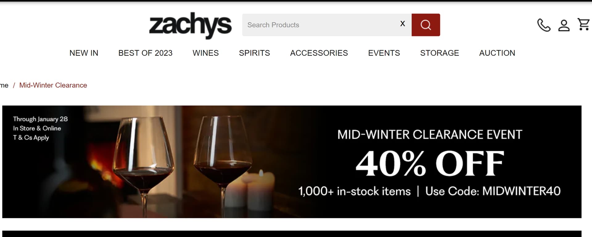
Task: Open the BEST OF 2023 menu
Action: tap(146, 53)
